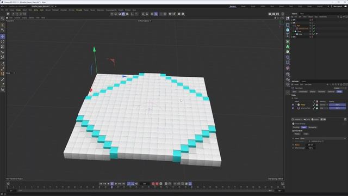The height and width of the screenshot is (196, 348).
Task: Step to previous frame
Action: click(108, 184)
